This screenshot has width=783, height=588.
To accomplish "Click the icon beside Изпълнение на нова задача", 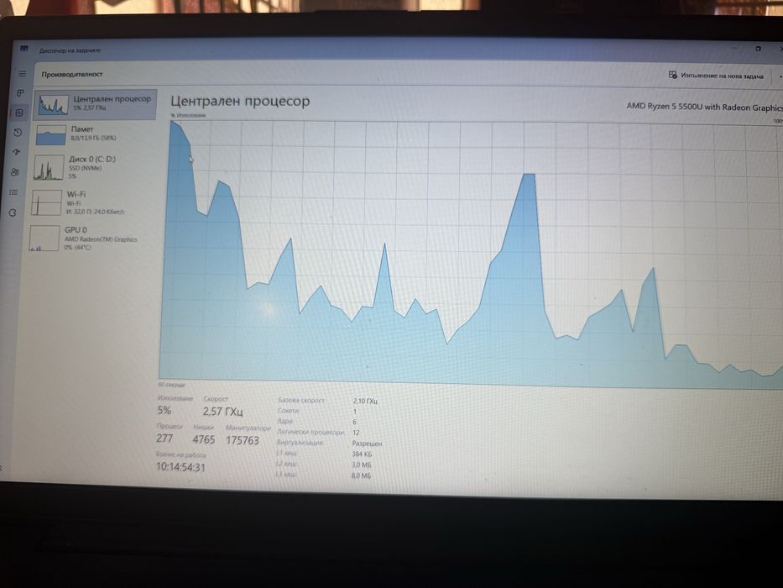I will pos(672,75).
